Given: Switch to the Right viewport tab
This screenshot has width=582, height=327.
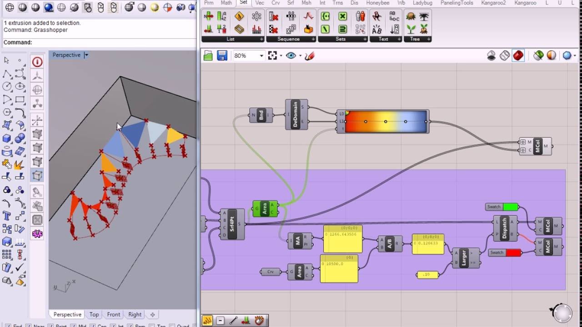Looking at the screenshot, I should (x=135, y=314).
